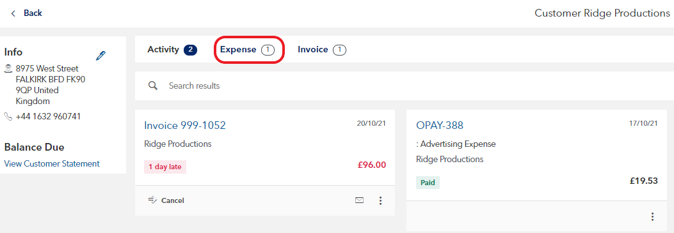Click the 1 day late status badge
674x233 pixels.
(165, 167)
